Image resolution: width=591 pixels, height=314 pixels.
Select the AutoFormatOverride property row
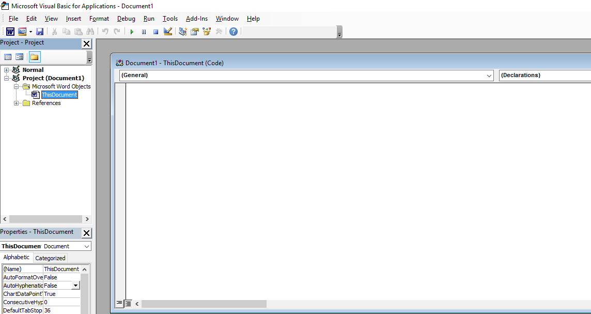[41, 277]
